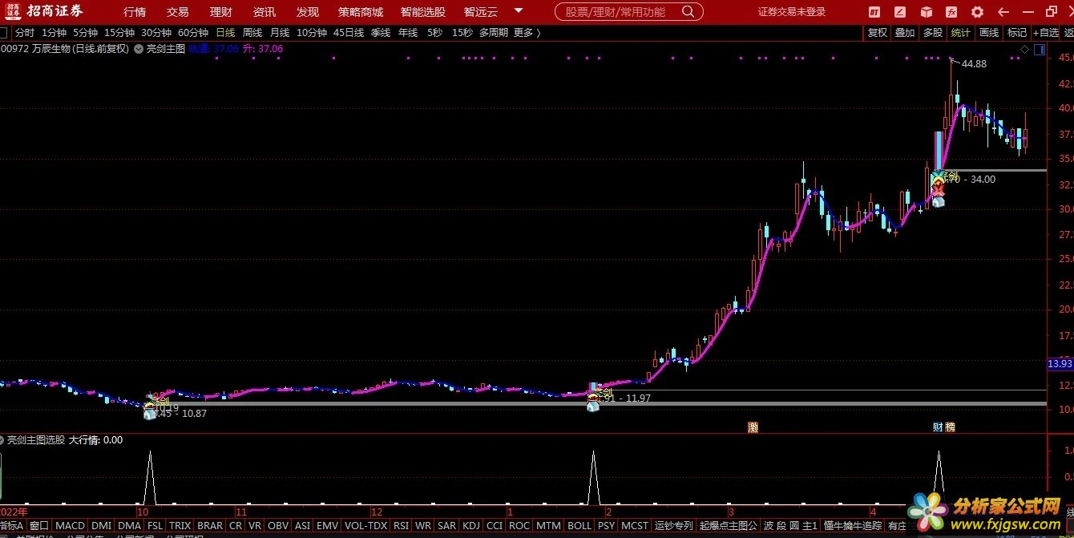
Task: Select the VOL-TDX indicator tab
Action: click(x=365, y=526)
